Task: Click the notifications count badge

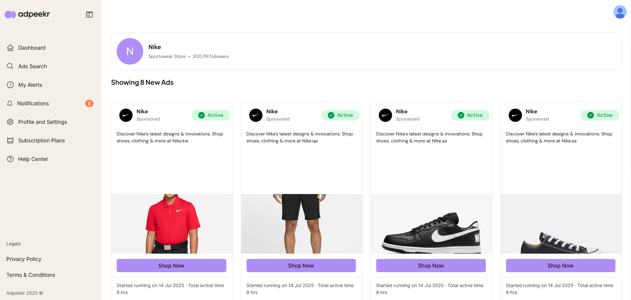Action: 89,104
